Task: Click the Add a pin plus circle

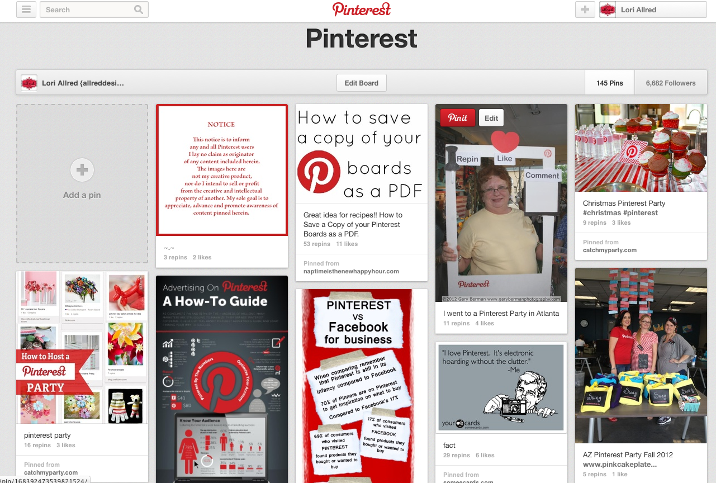Action: (x=82, y=169)
